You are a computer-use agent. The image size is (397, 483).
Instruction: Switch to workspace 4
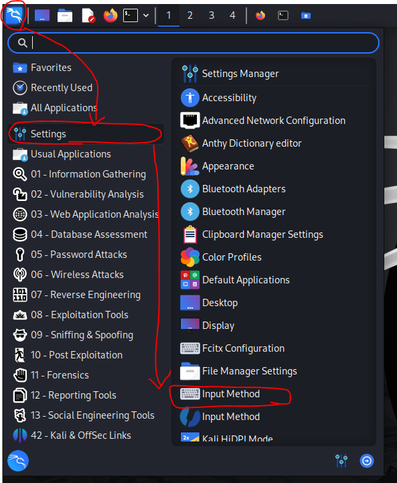click(x=233, y=15)
